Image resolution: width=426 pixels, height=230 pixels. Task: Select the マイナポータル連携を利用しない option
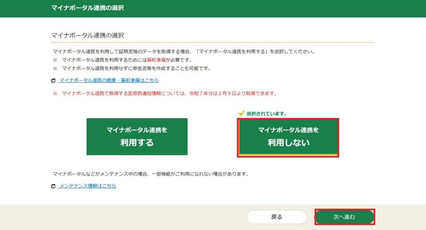click(x=288, y=137)
